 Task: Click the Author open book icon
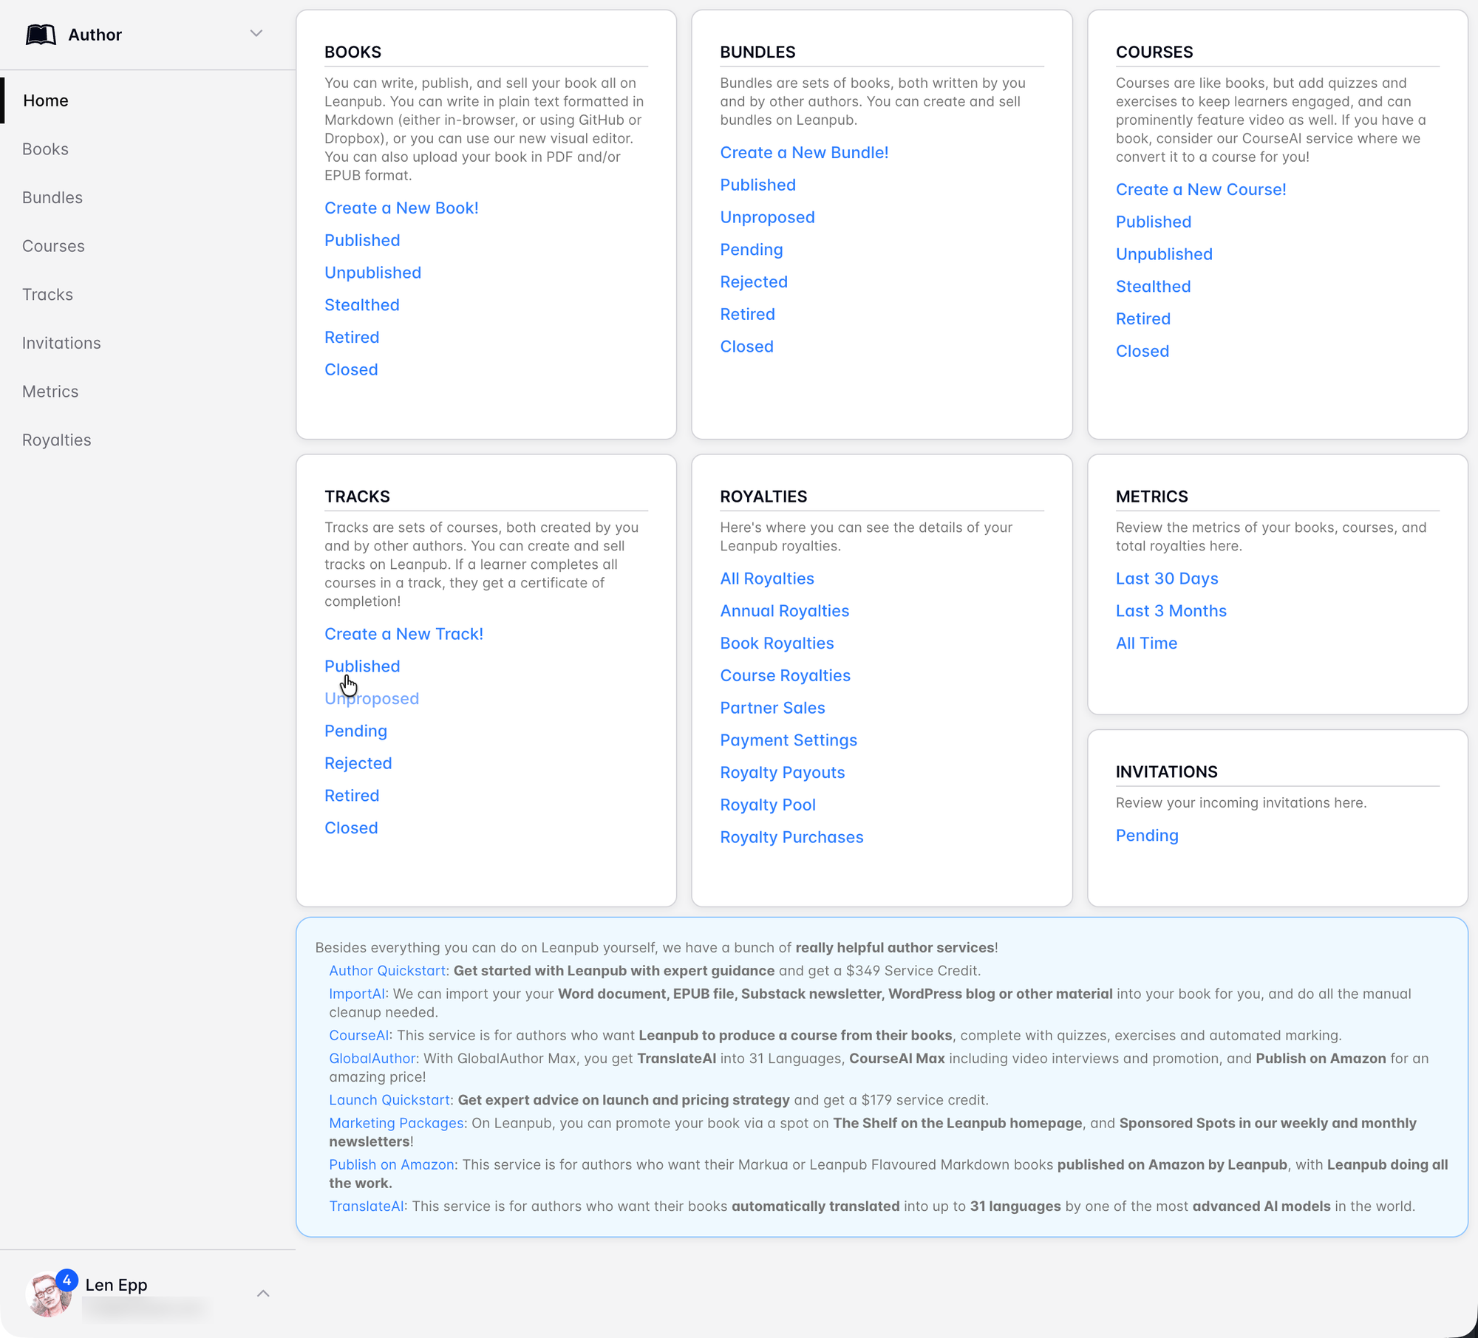click(x=41, y=35)
